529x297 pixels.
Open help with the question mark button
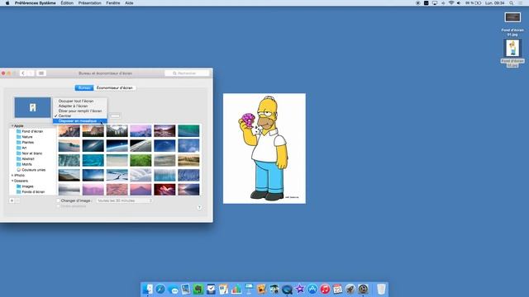click(199, 207)
